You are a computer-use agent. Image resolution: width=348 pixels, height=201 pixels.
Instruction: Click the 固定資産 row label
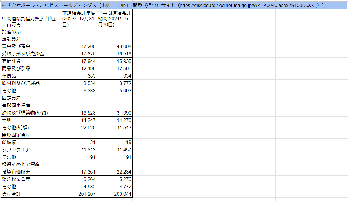[31, 98]
